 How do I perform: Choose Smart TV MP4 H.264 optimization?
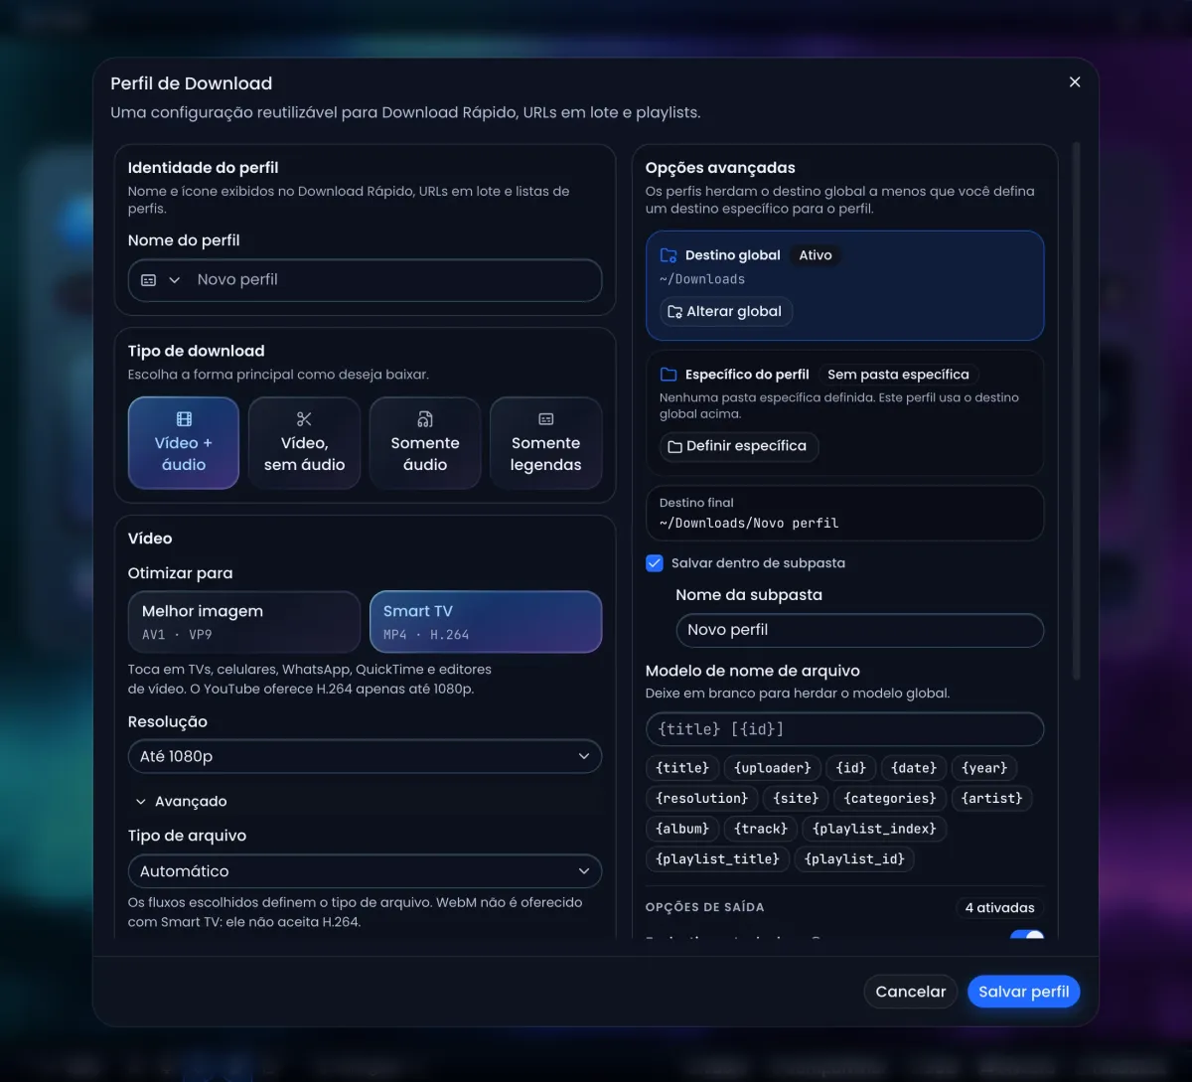486,622
